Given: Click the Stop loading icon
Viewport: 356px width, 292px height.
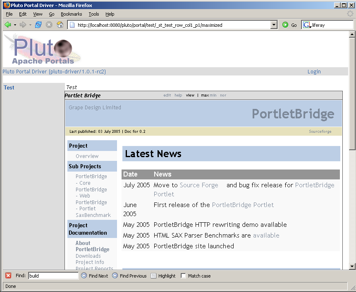Looking at the screenshot, I should pyautogui.click(x=49, y=25).
